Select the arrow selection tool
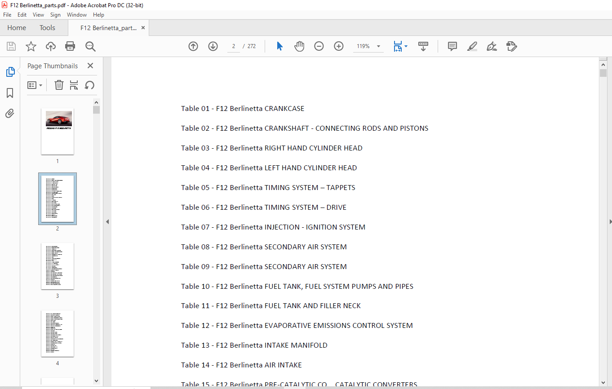This screenshot has height=389, width=612. pos(279,46)
